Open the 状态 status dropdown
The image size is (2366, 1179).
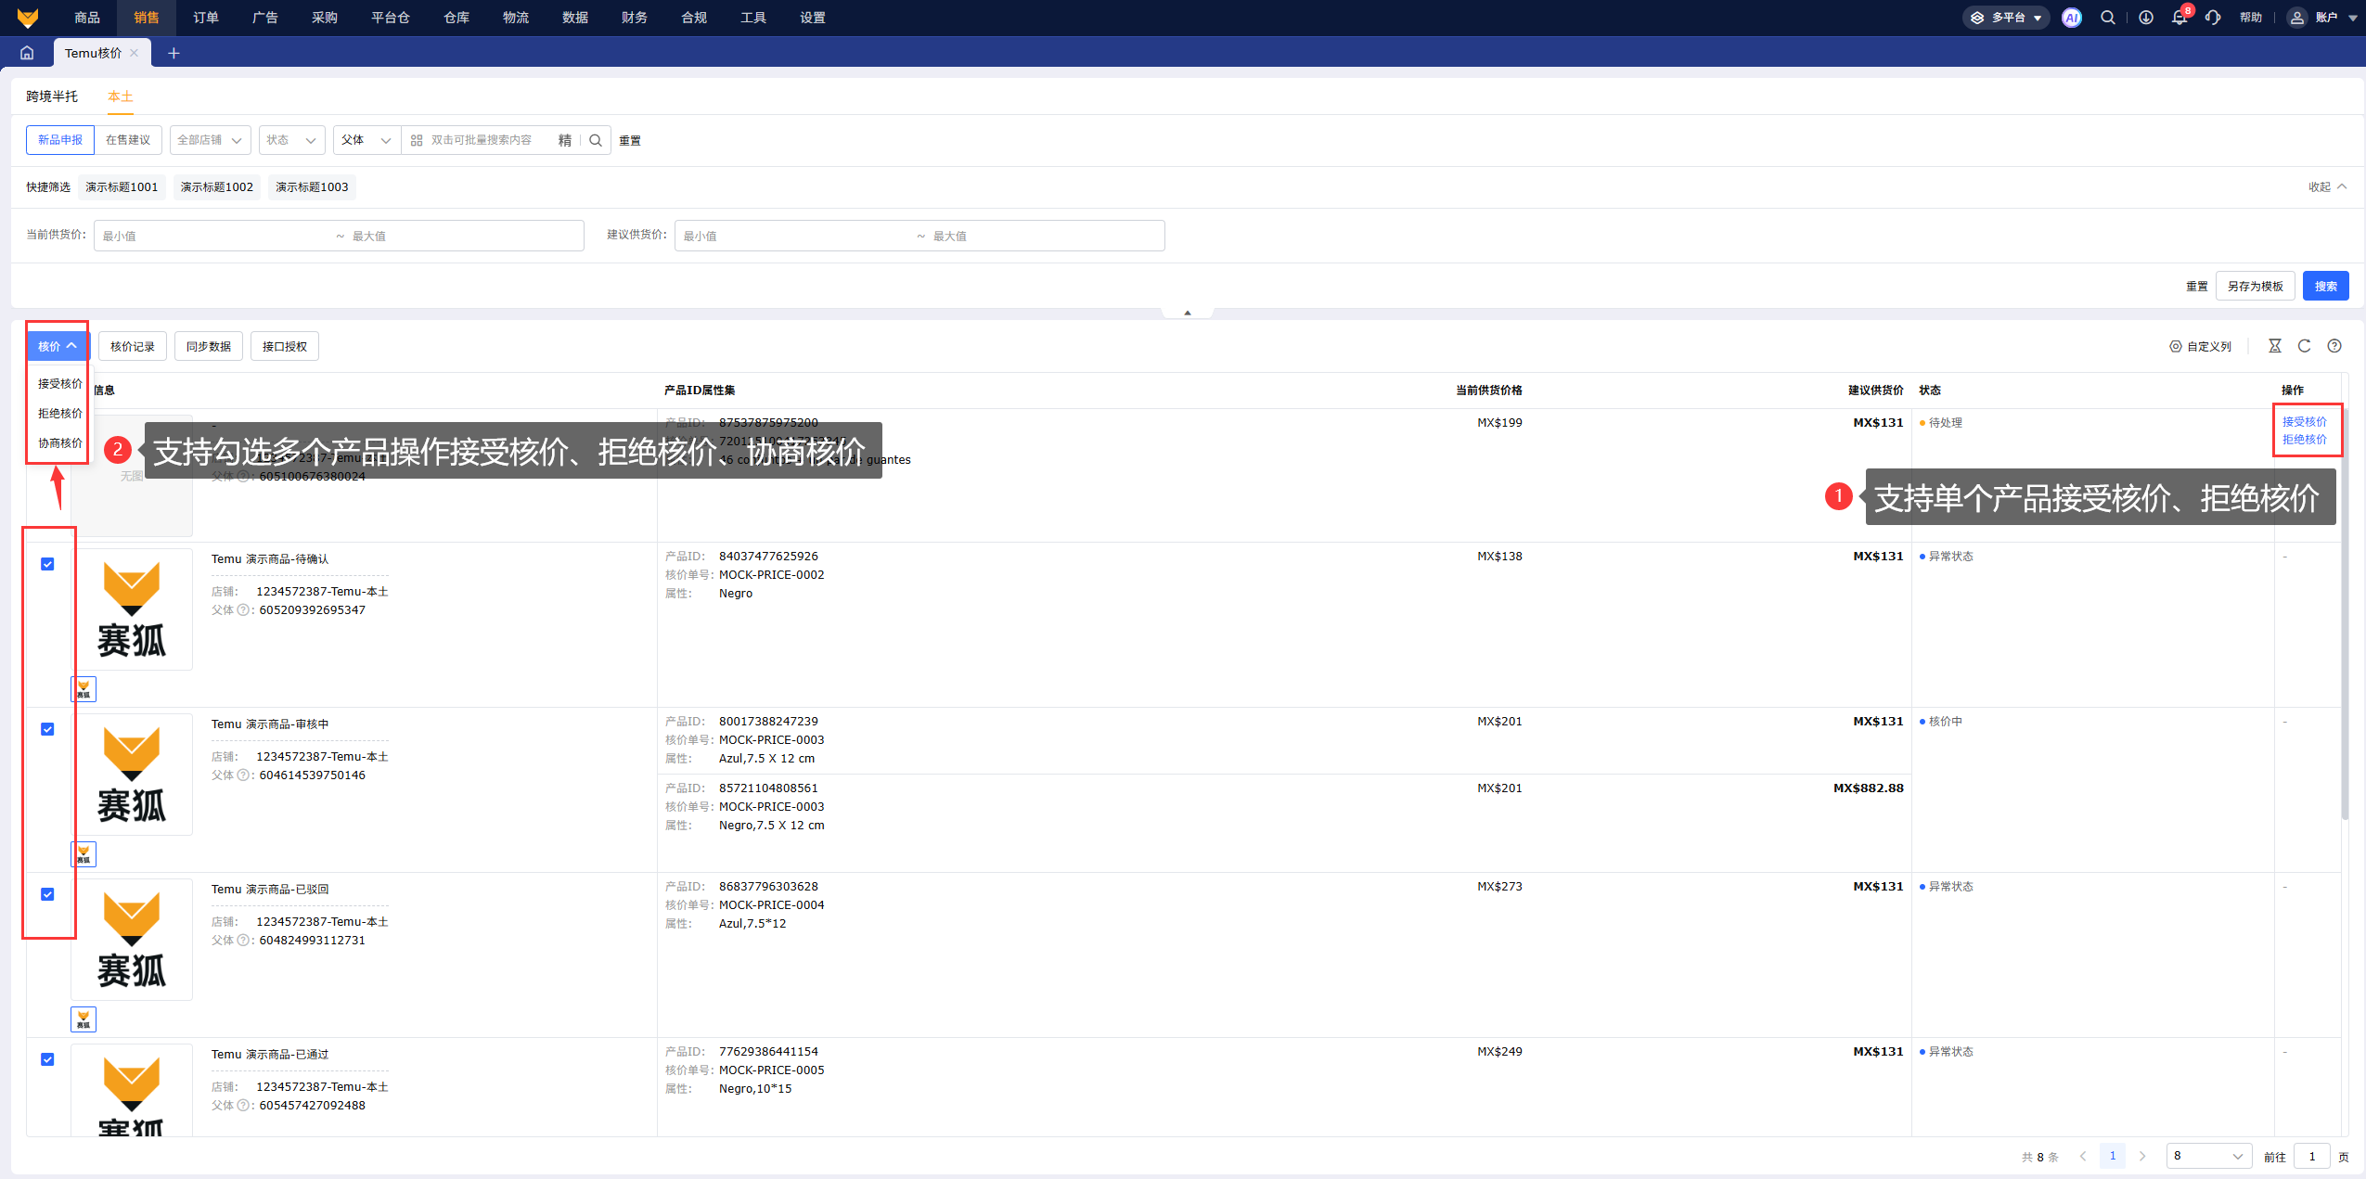(292, 140)
